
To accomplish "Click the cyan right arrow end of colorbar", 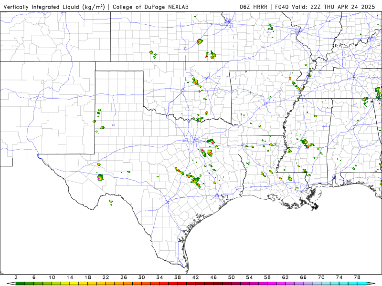I will (371, 284).
